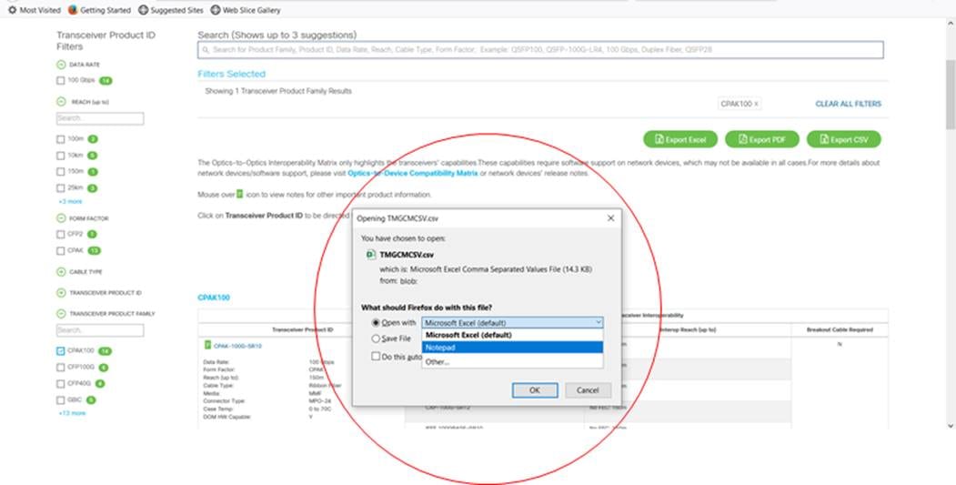Open the Suggested Sites bookmark

point(171,10)
